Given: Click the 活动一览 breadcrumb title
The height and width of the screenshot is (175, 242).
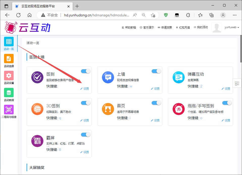Looking at the screenshot, I should click(33, 43).
